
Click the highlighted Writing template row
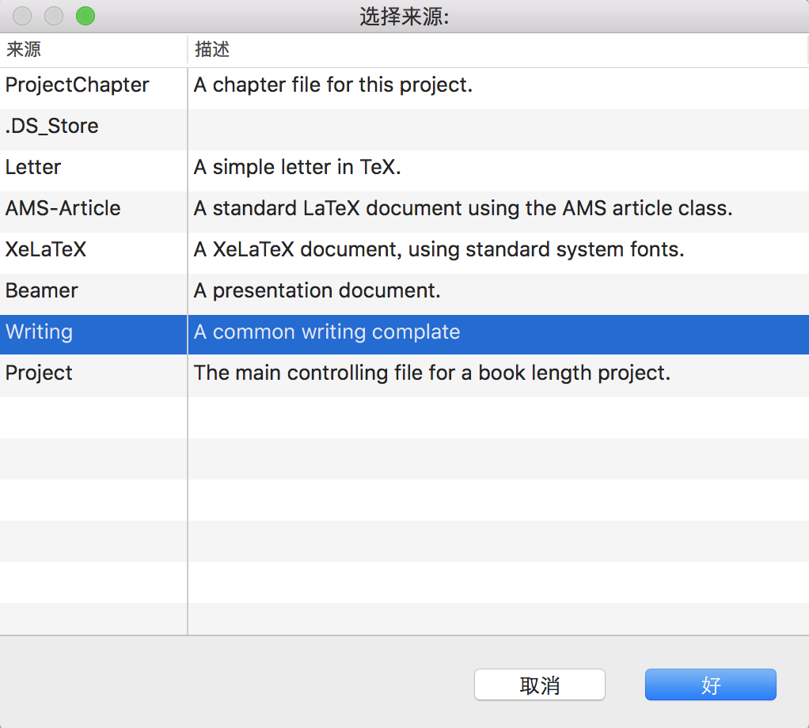click(x=39, y=332)
